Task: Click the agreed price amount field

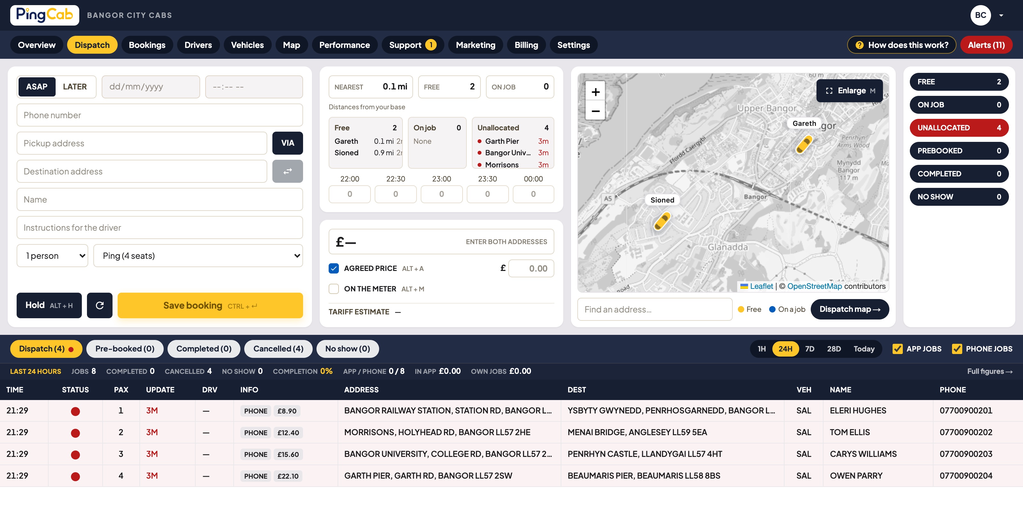Action: click(x=531, y=268)
